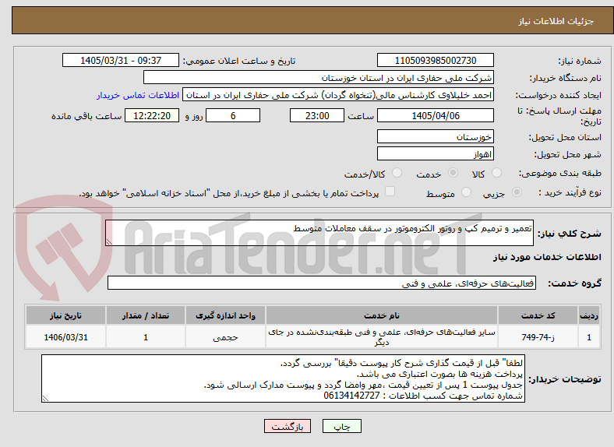Screen dimensions: 614x447
Task: Click the delivery province field خوزستان
Action: [x=435, y=136]
